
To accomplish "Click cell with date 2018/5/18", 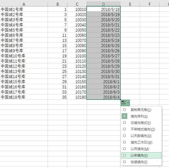I will point(103,9).
